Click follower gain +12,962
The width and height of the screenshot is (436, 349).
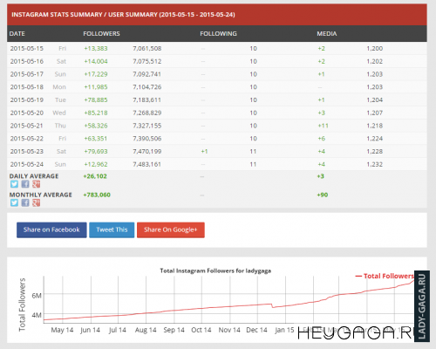[96, 164]
